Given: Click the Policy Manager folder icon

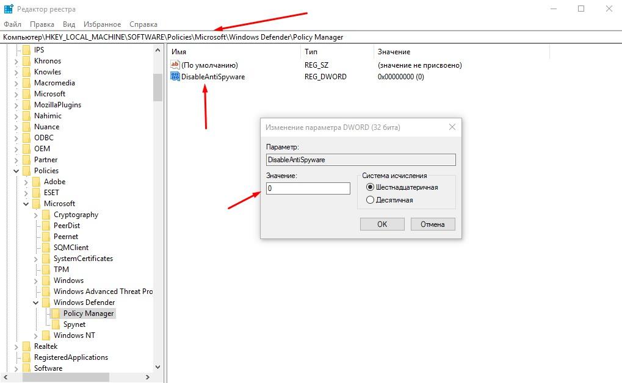Looking at the screenshot, I should tap(56, 313).
